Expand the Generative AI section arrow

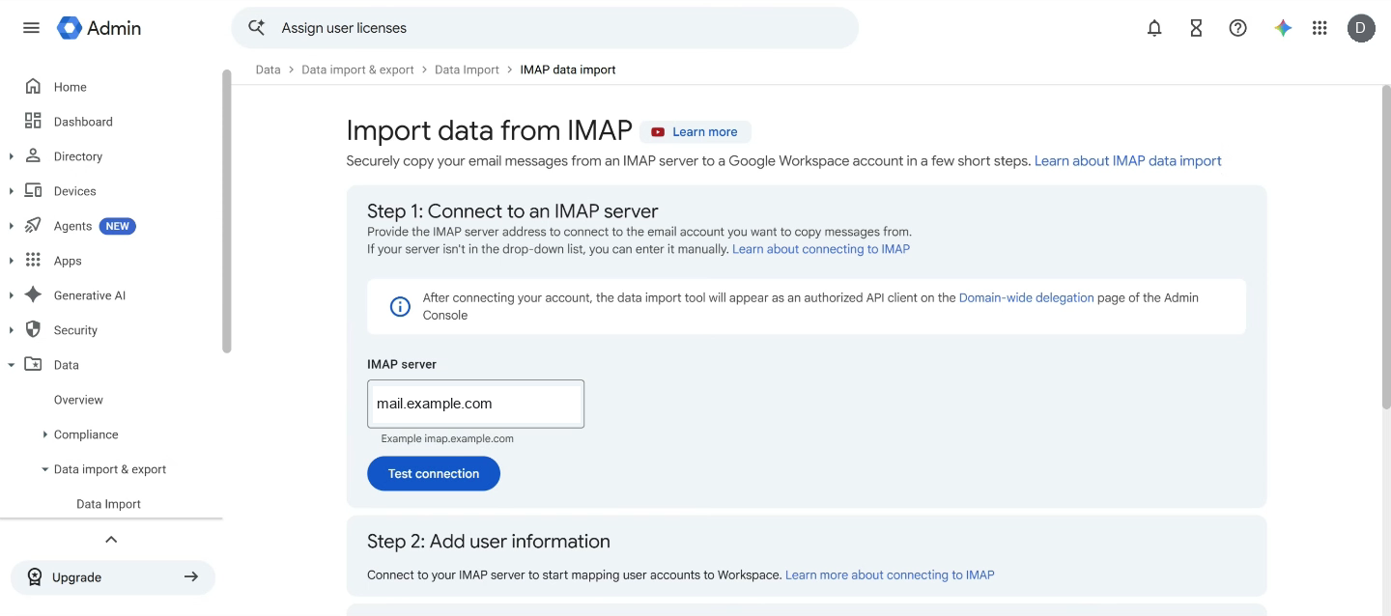[11, 295]
